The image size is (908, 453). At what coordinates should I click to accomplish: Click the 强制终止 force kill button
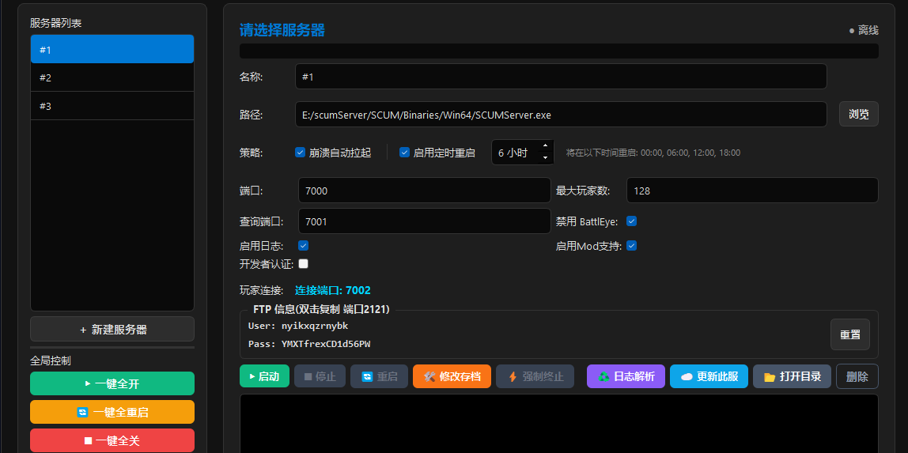click(x=535, y=376)
